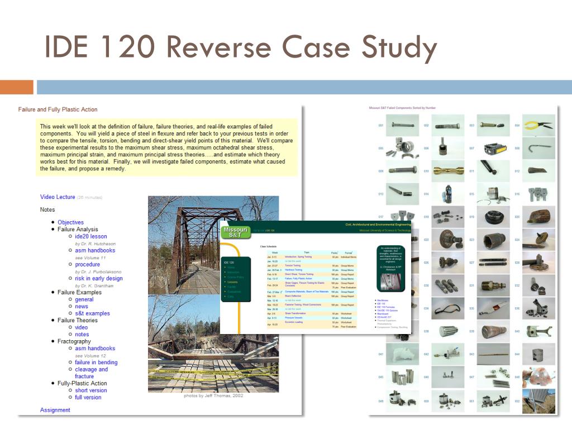
Task: Open the yellow-handled pliers thumbnail
Action: click(539, 126)
